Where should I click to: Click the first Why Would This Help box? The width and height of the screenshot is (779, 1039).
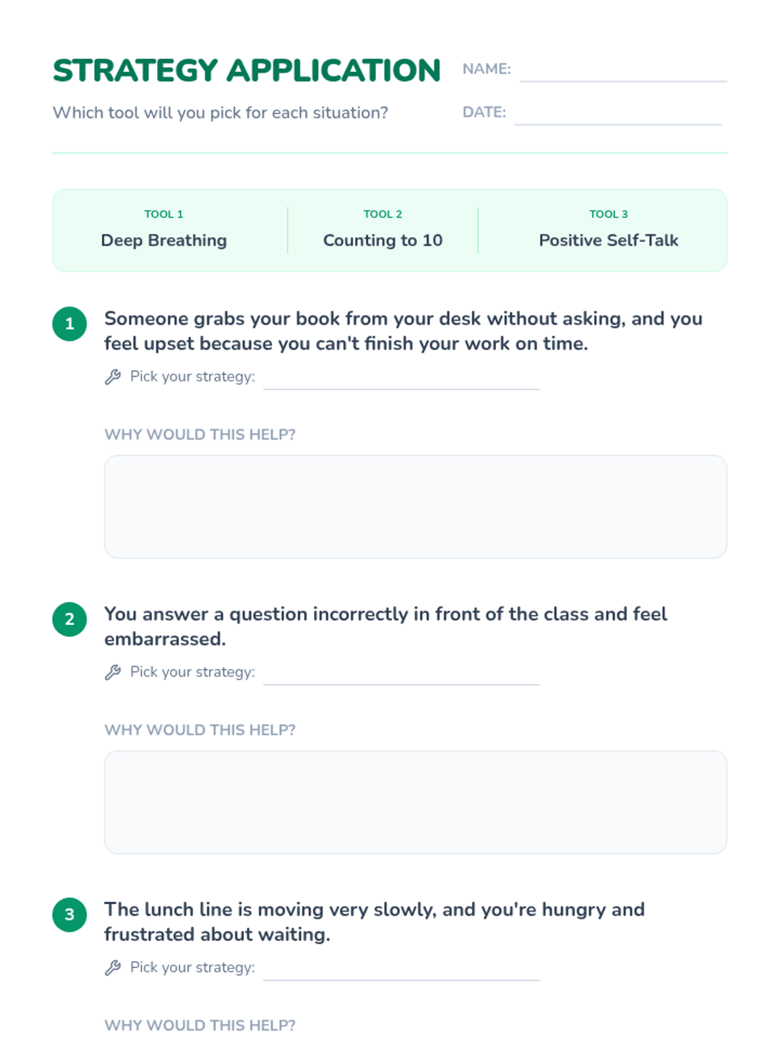[x=415, y=507]
